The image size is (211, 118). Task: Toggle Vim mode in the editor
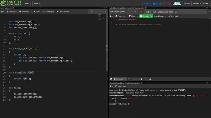[37, 12]
